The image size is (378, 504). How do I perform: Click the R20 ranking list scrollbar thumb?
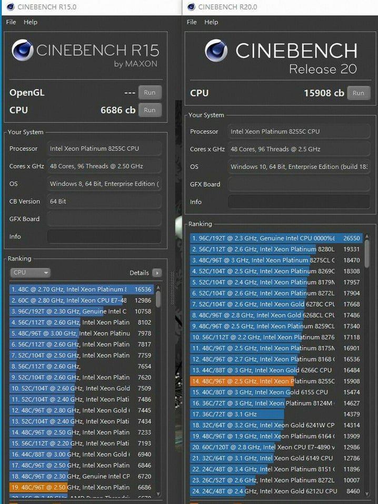367,254
